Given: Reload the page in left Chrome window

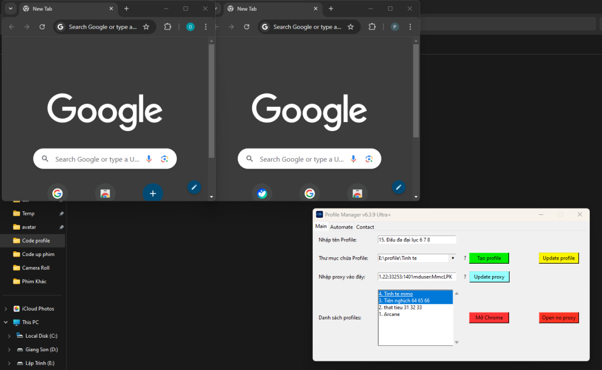Looking at the screenshot, I should (x=42, y=27).
